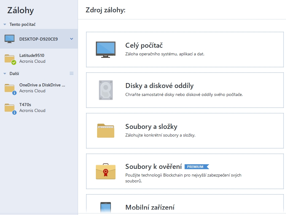Click the certified envelope icon for Soubory k ověření
This screenshot has width=286, height=215.
106,171
